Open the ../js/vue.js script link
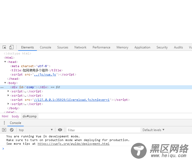This screenshot has width=192, height=160. point(45,74)
